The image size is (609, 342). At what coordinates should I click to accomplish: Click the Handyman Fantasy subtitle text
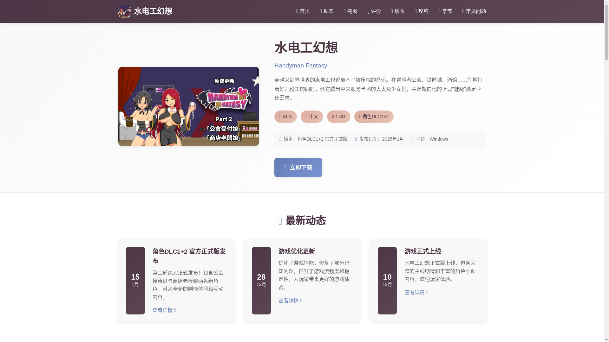[x=301, y=66]
